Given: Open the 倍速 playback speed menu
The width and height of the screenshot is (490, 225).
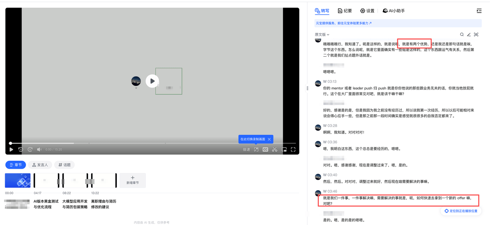Looking at the screenshot, I should point(246,150).
